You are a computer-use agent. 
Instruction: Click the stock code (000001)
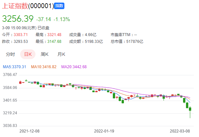tap(41, 6)
